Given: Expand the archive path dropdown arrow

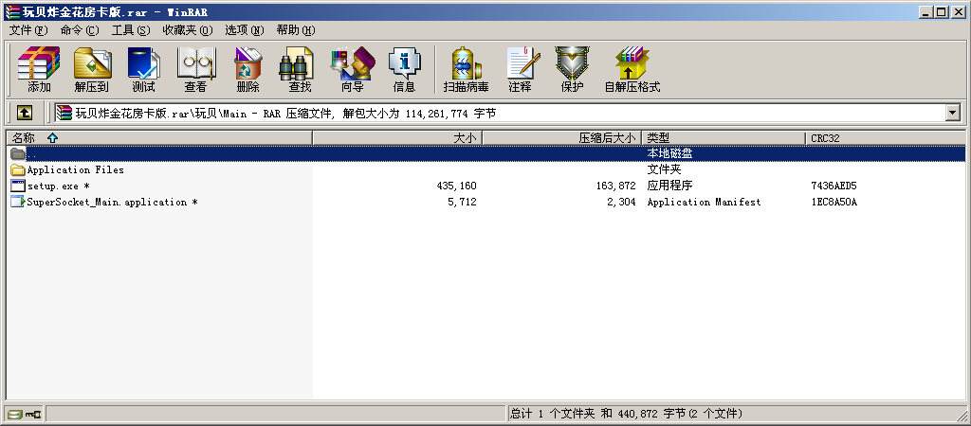Looking at the screenshot, I should [x=952, y=113].
